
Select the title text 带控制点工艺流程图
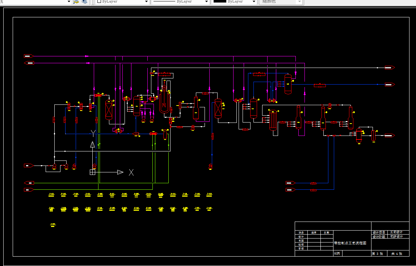tap(350, 243)
